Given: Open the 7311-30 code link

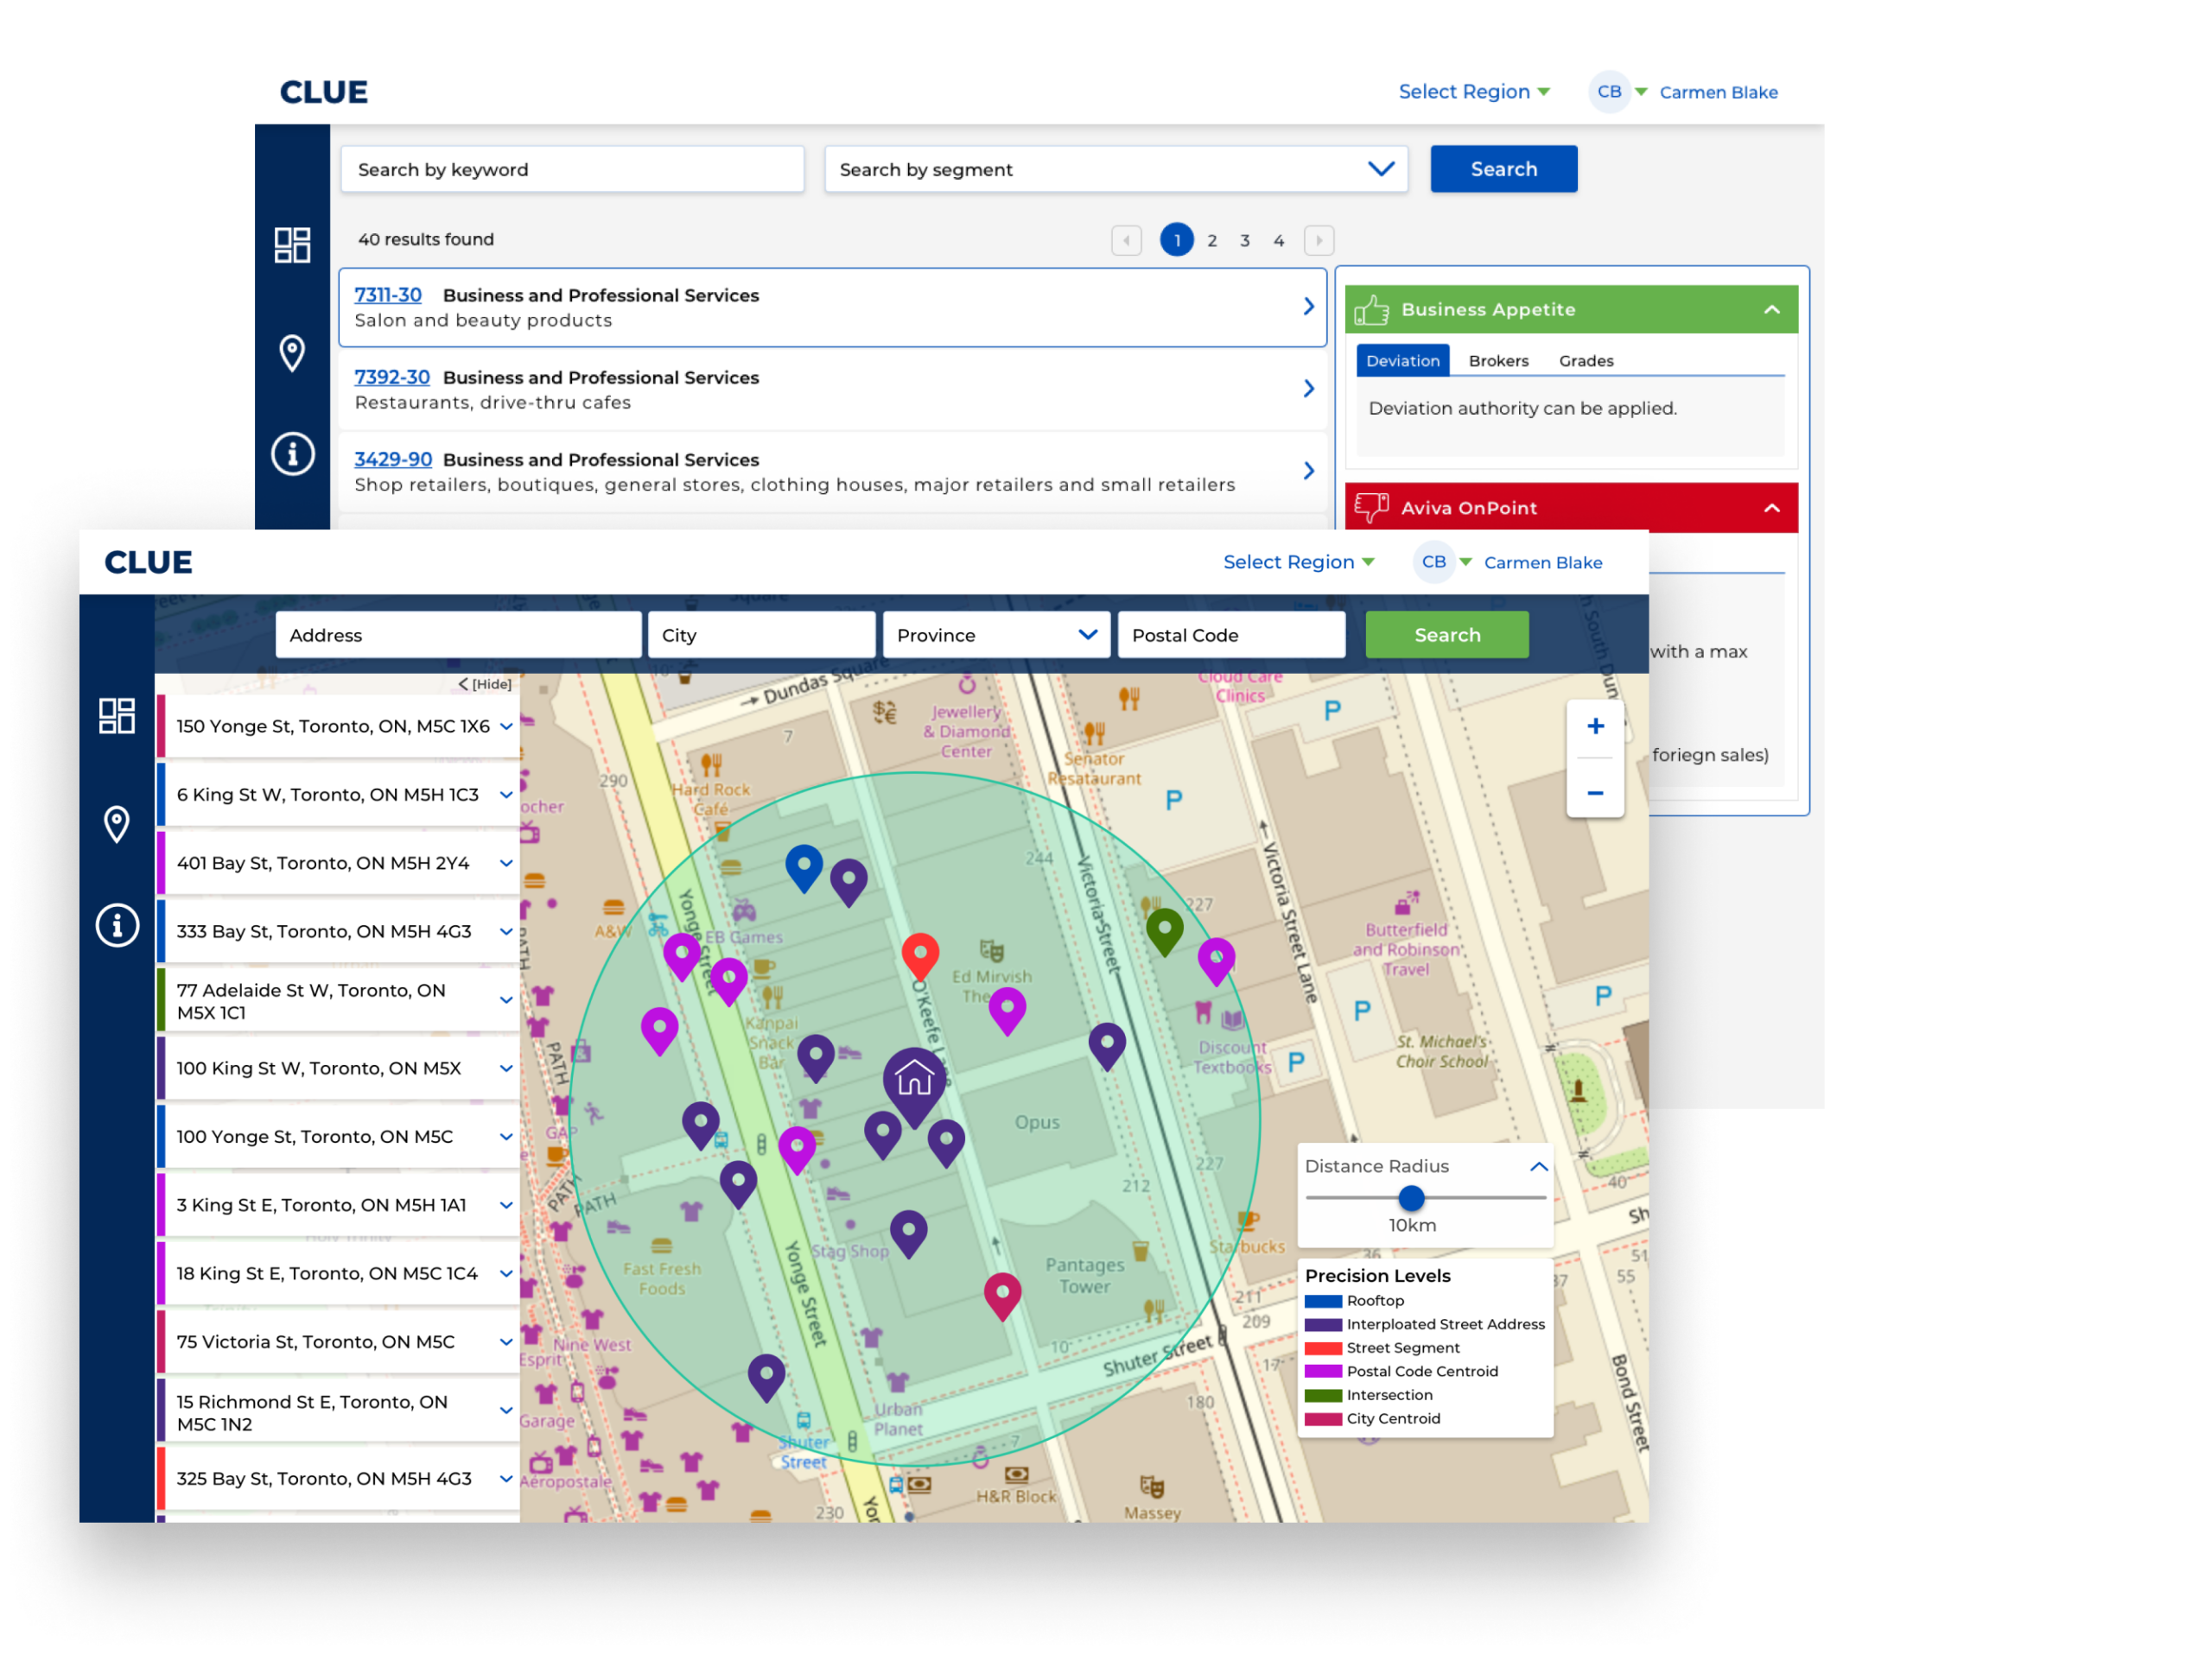Looking at the screenshot, I should click(388, 295).
